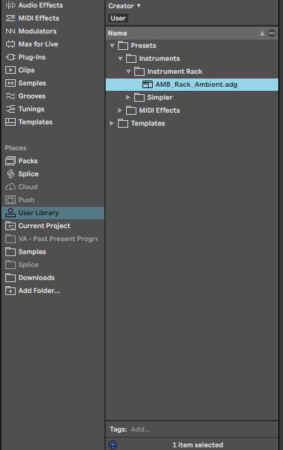The image size is (283, 450).
Task: Select the Max for Live category
Action: [38, 44]
